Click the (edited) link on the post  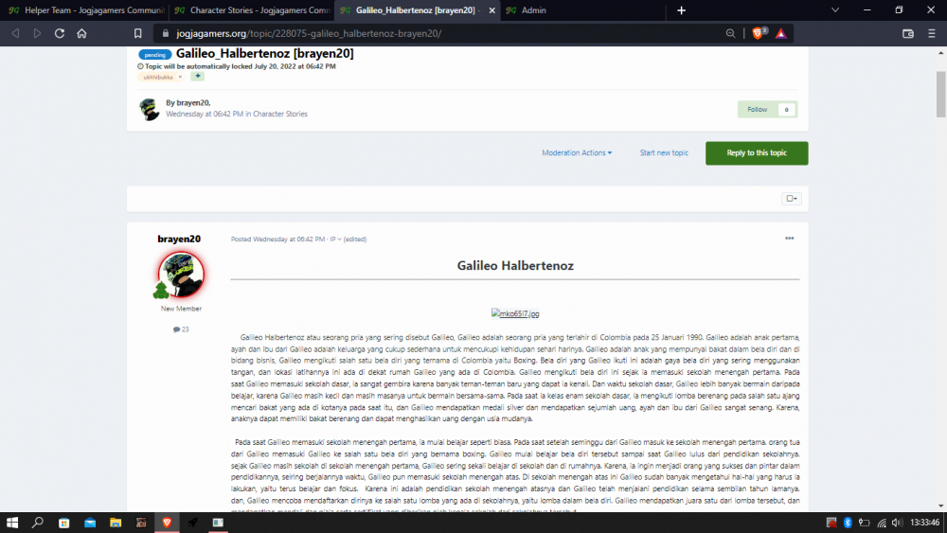click(355, 239)
